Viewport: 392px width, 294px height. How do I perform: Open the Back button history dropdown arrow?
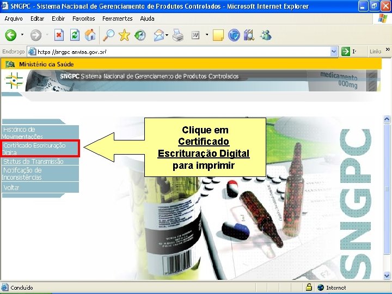pos(22,34)
